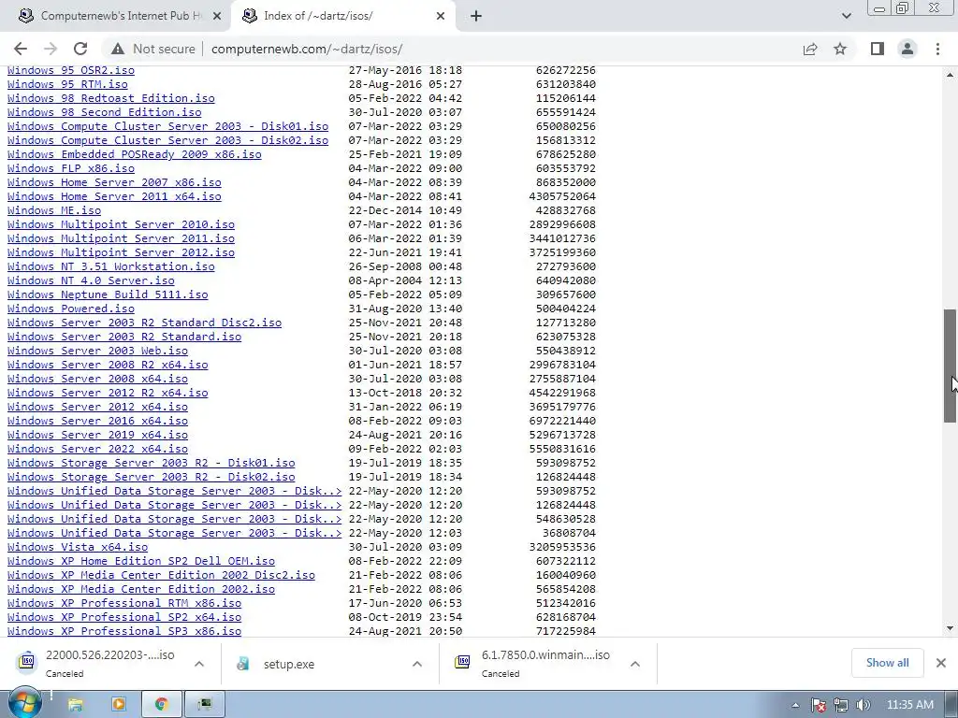Open Windows 98 Redtoast Edition.iso link

pos(111,98)
